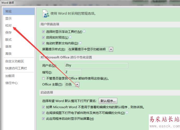Open the 高级 advanced options
Viewport: 180px width, 130px height.
tap(9, 54)
